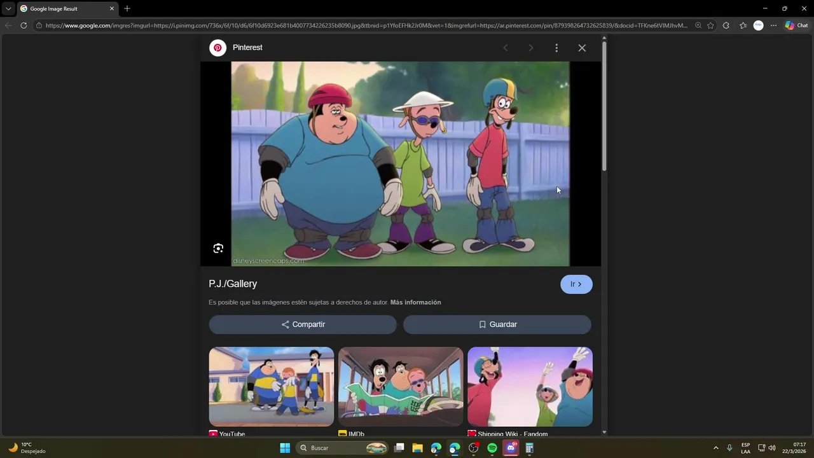Viewport: 814px width, 458px height.
Task: Show hidden system tray icons
Action: click(715, 448)
